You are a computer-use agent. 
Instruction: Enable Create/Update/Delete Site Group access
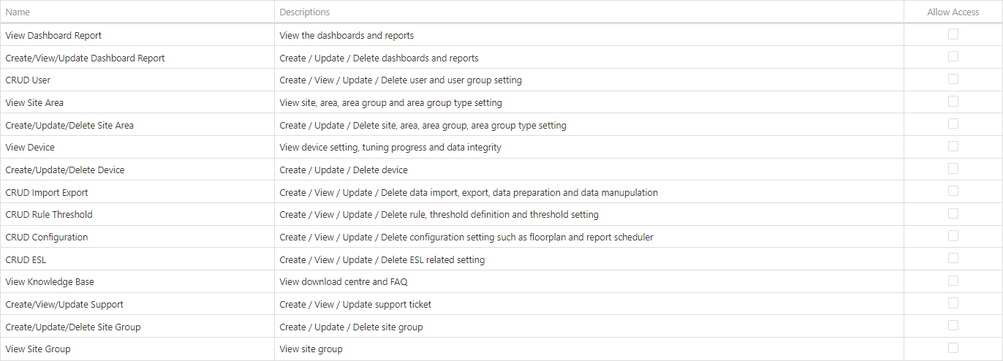[953, 325]
